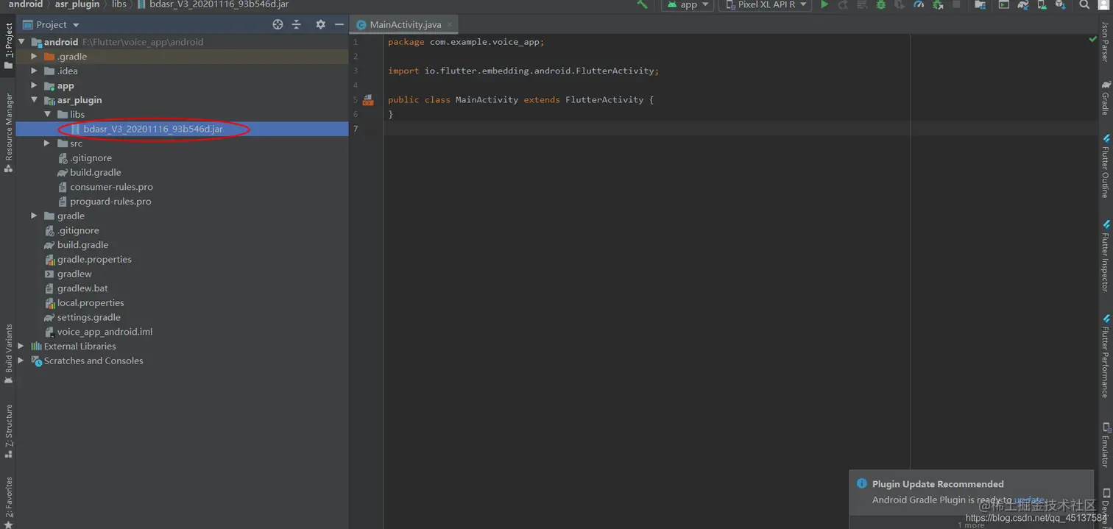Open the Emulator side tab
This screenshot has height=529, width=1113.
coord(1105,445)
